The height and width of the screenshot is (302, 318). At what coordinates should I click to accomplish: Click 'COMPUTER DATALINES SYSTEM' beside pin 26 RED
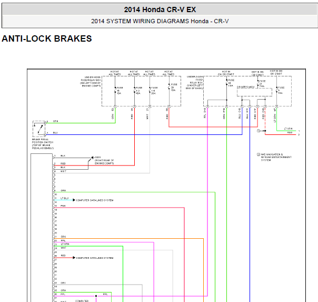coord(95,258)
